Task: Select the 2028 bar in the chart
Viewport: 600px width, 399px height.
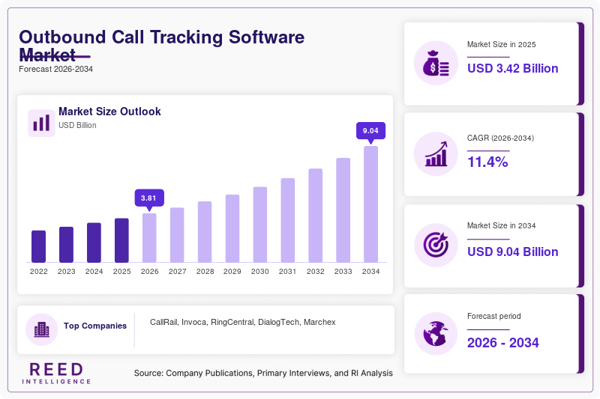Action: tap(205, 232)
